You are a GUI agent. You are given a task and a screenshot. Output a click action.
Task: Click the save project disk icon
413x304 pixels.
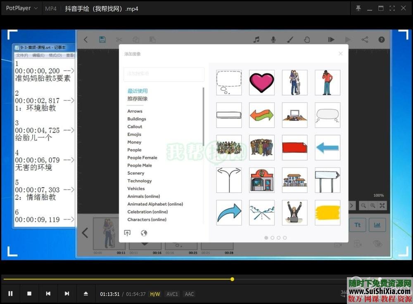tap(102, 39)
